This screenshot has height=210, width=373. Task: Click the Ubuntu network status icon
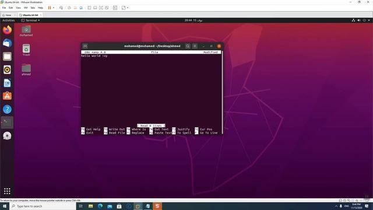coord(354,20)
